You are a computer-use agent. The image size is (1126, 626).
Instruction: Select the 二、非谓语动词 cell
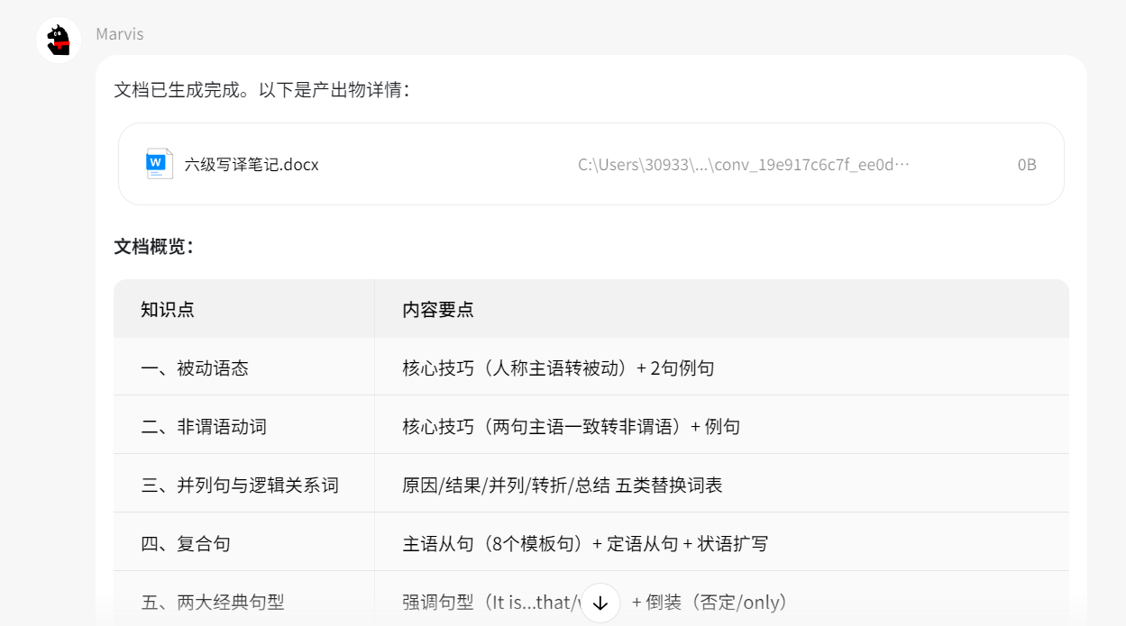click(x=244, y=425)
